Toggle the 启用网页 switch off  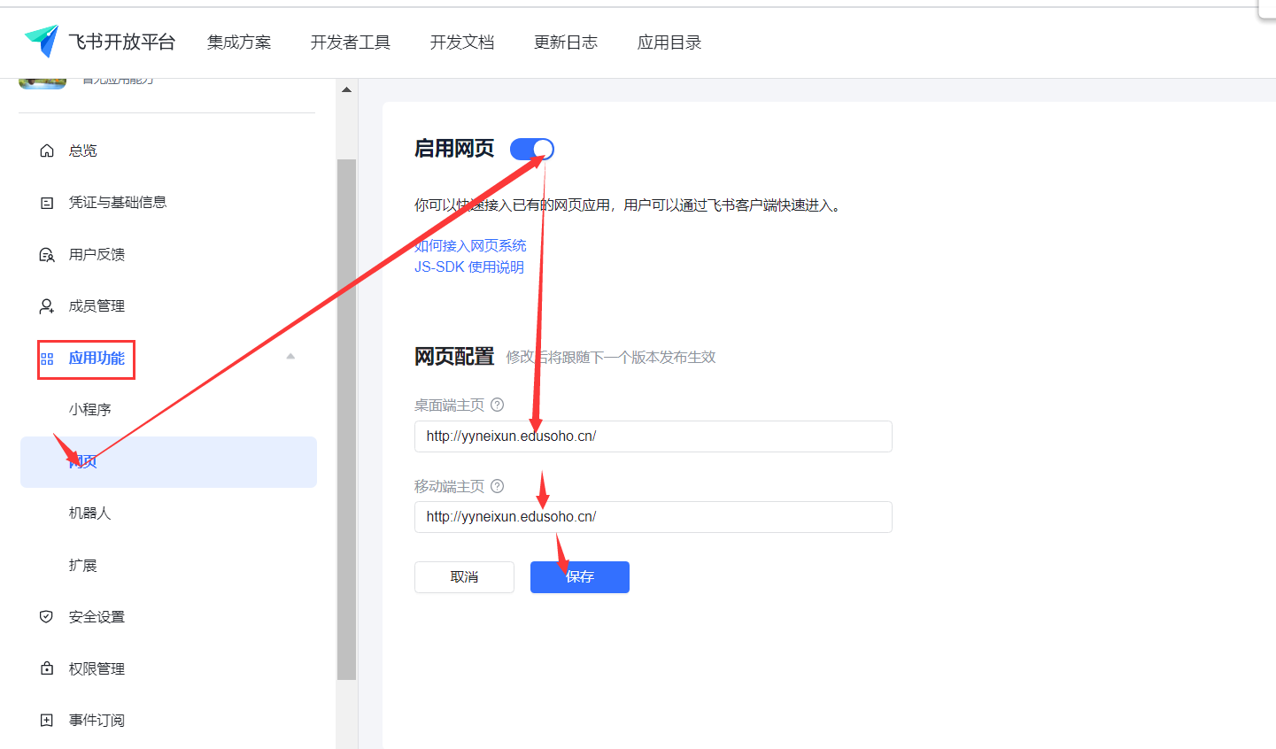pyautogui.click(x=532, y=150)
